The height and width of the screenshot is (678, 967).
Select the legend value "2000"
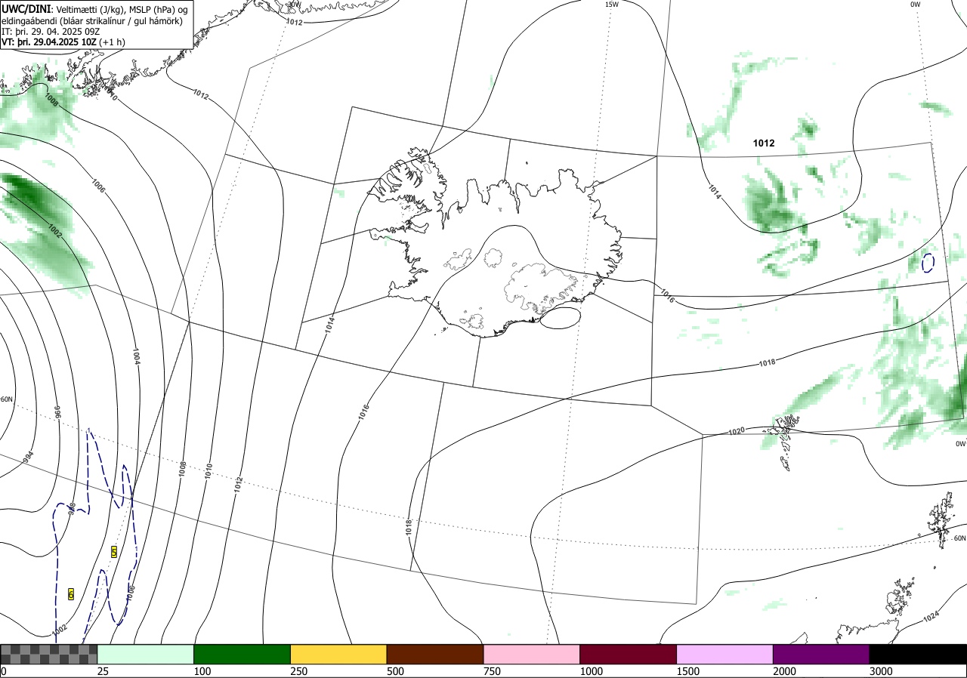pyautogui.click(x=786, y=671)
